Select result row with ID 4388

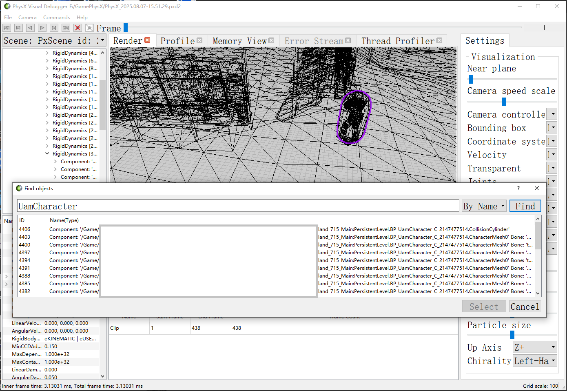click(276, 275)
